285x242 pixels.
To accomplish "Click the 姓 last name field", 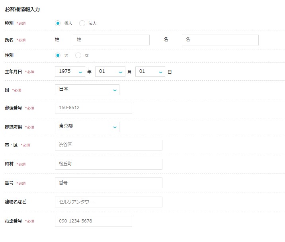I will 111,40.
